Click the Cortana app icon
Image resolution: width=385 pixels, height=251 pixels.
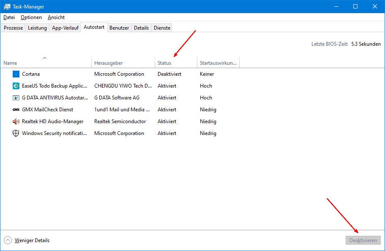pyautogui.click(x=16, y=74)
